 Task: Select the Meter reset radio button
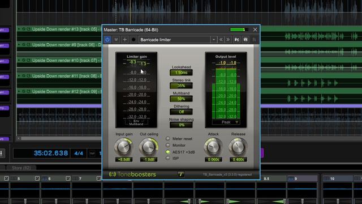click(168, 139)
